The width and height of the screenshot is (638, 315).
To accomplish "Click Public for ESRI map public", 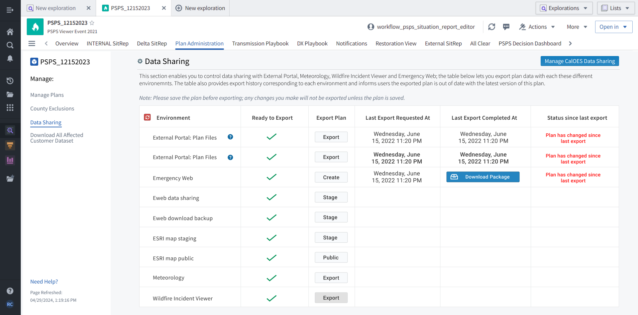I will 331,257.
